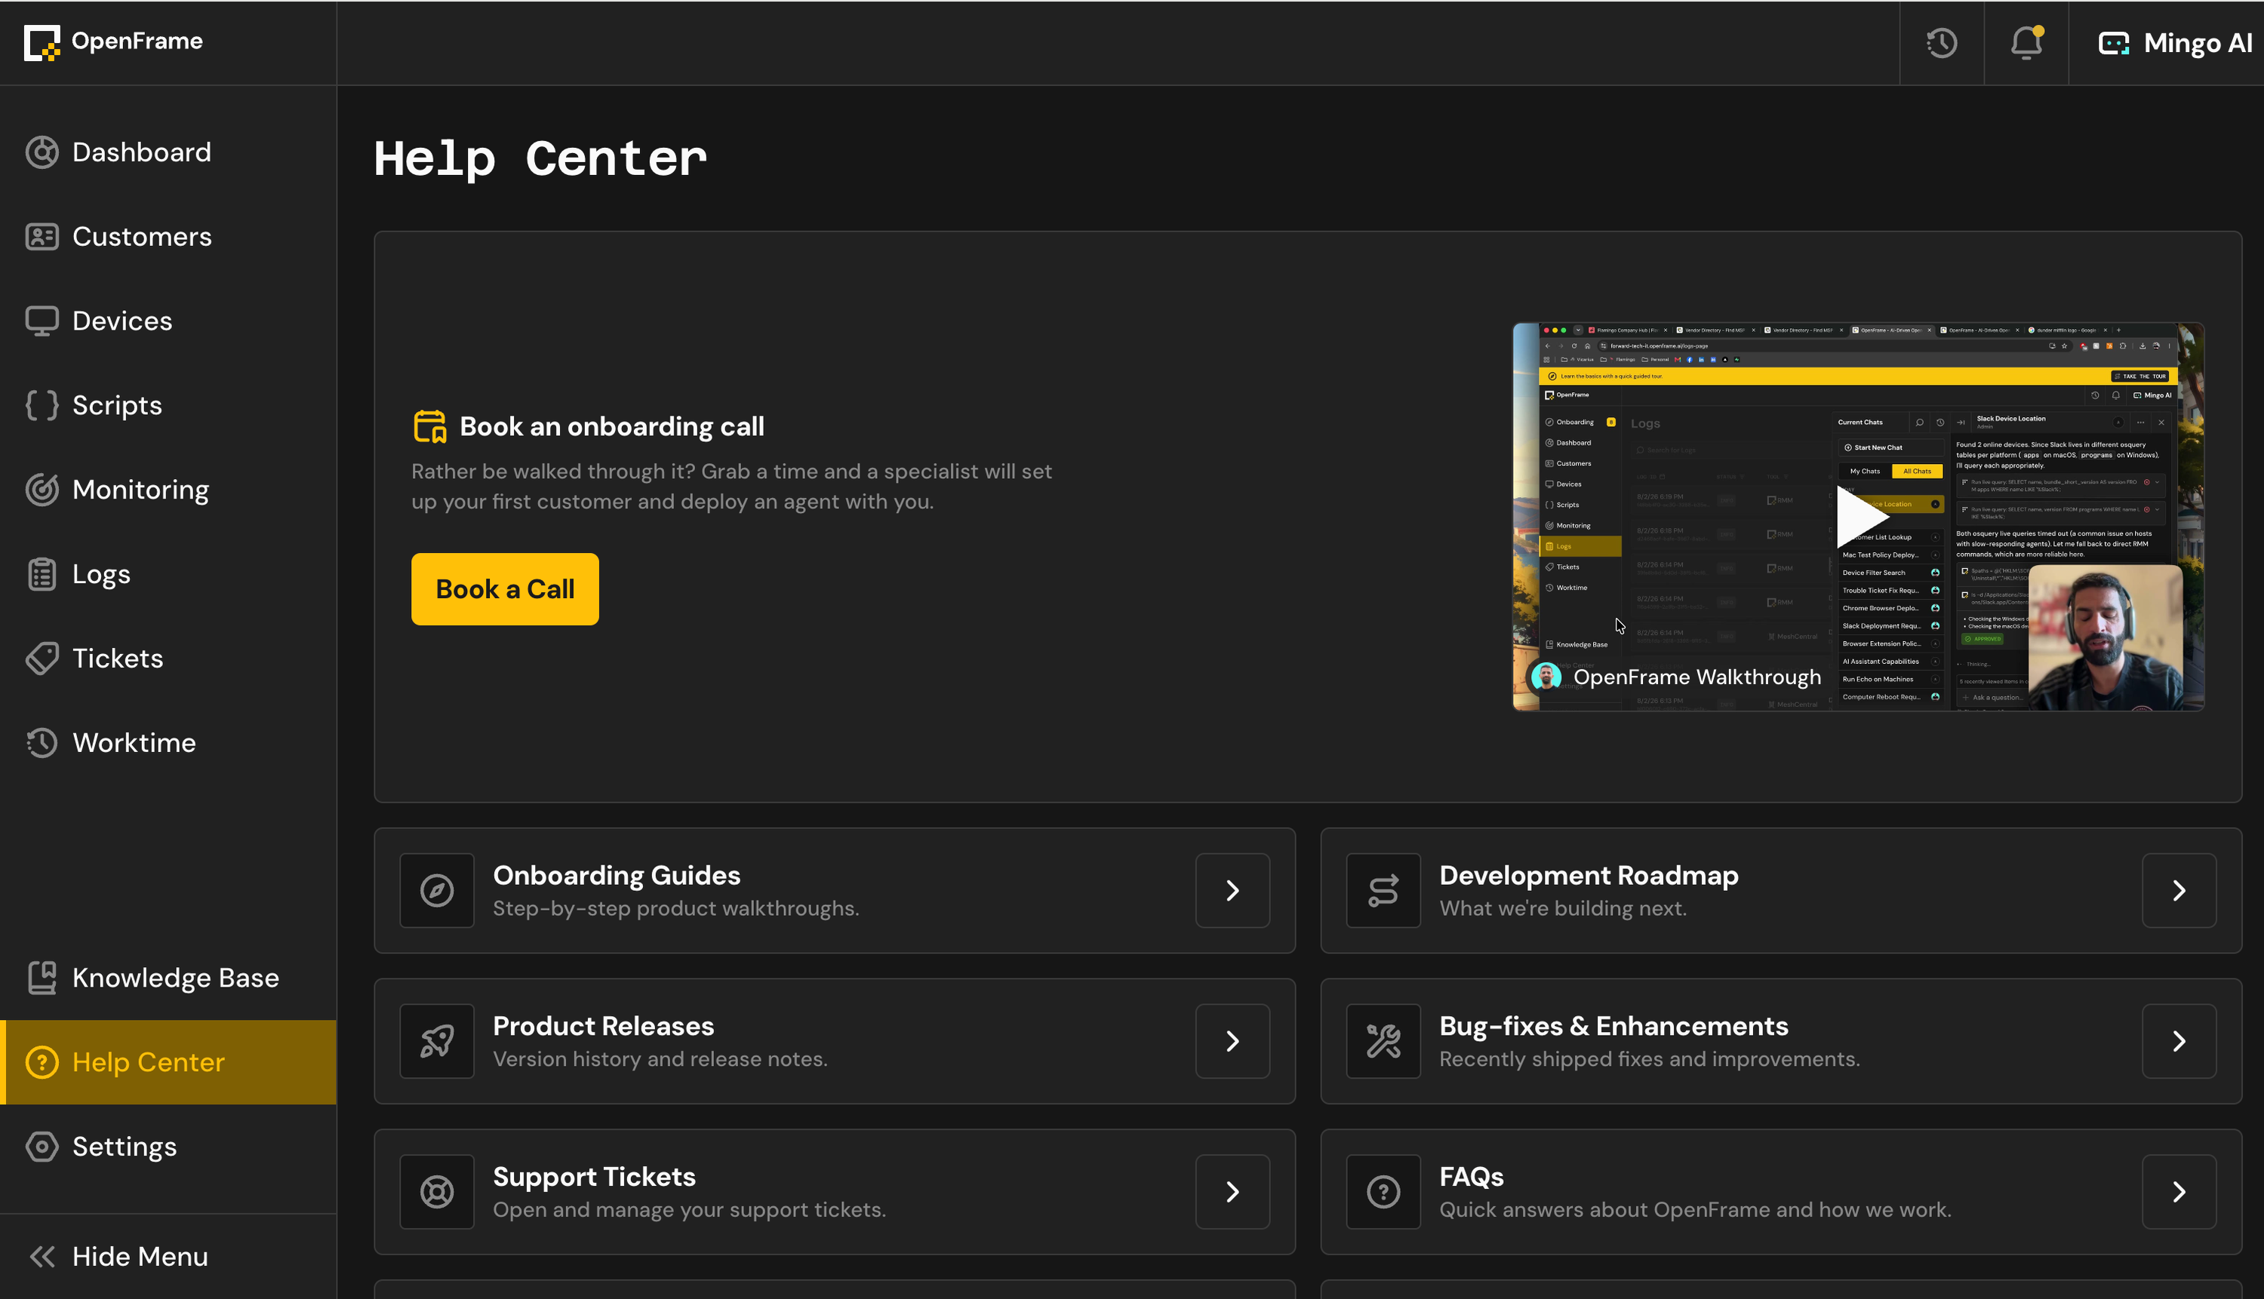This screenshot has height=1299, width=2264.
Task: Open Customers from the sidebar
Action: tap(168, 236)
